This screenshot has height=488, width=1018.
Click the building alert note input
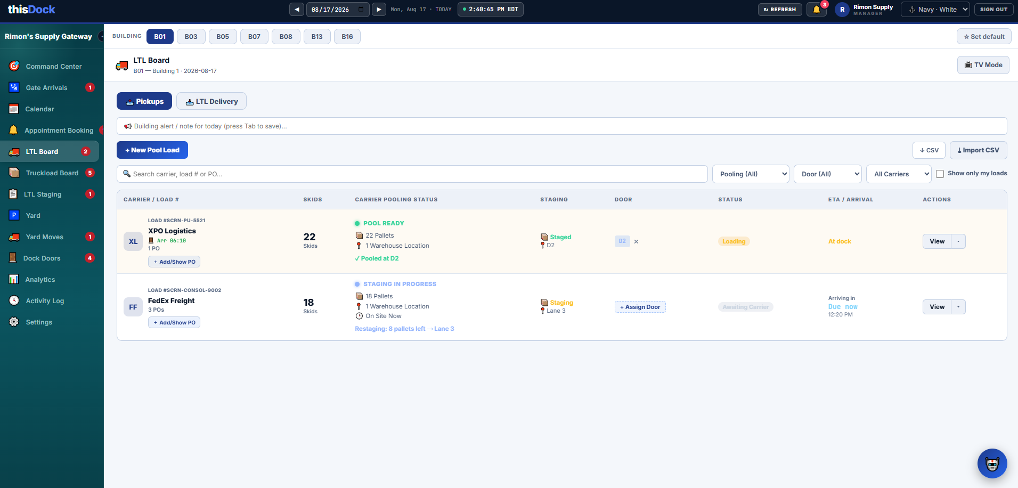click(x=562, y=126)
